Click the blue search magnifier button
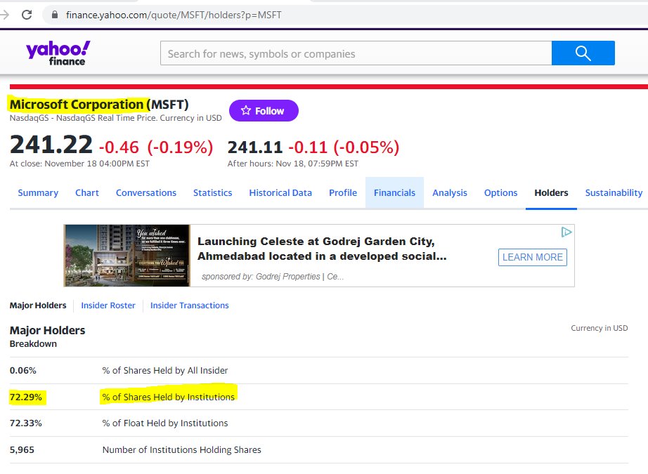Viewport: 648px width, 474px height. tap(583, 53)
